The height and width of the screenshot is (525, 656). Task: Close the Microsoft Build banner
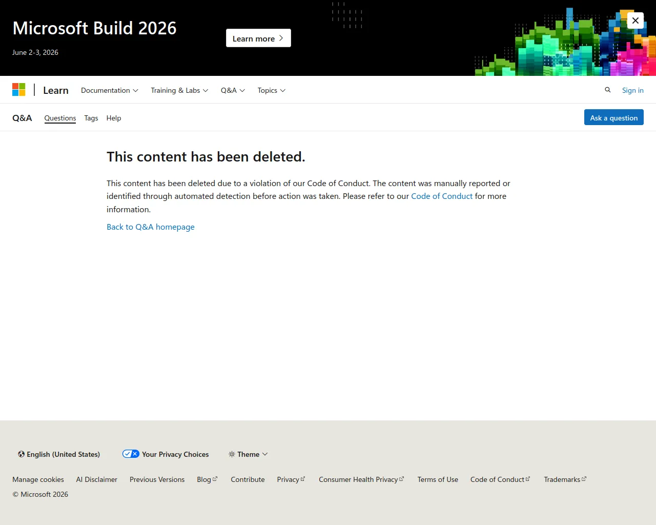point(635,21)
